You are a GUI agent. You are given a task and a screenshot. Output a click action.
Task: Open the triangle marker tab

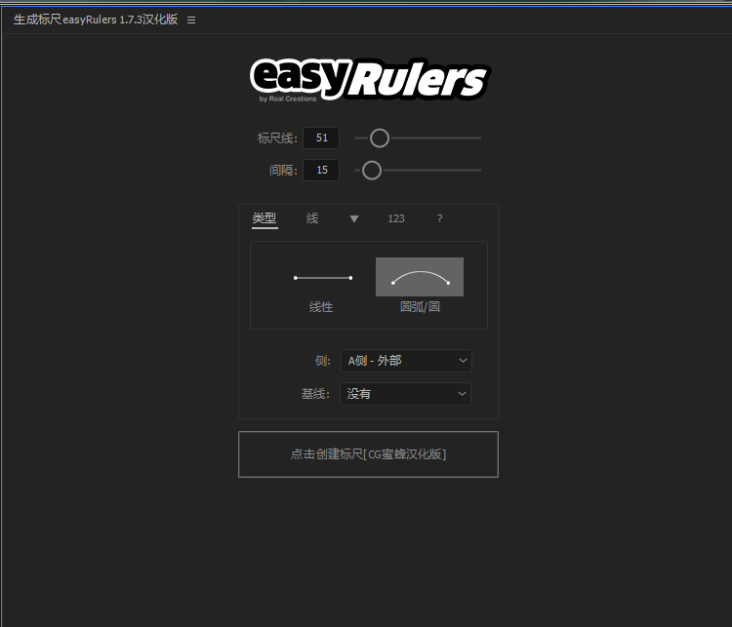coord(354,218)
